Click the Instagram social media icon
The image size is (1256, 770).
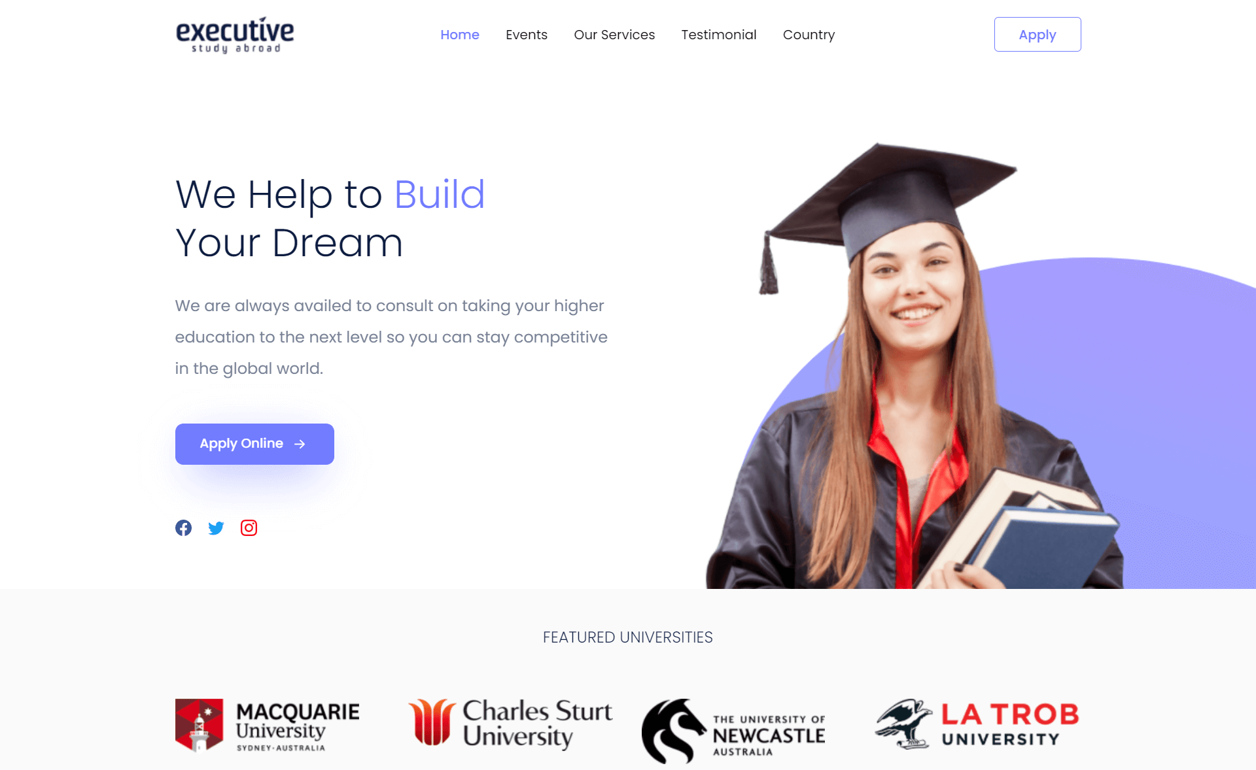coord(249,527)
